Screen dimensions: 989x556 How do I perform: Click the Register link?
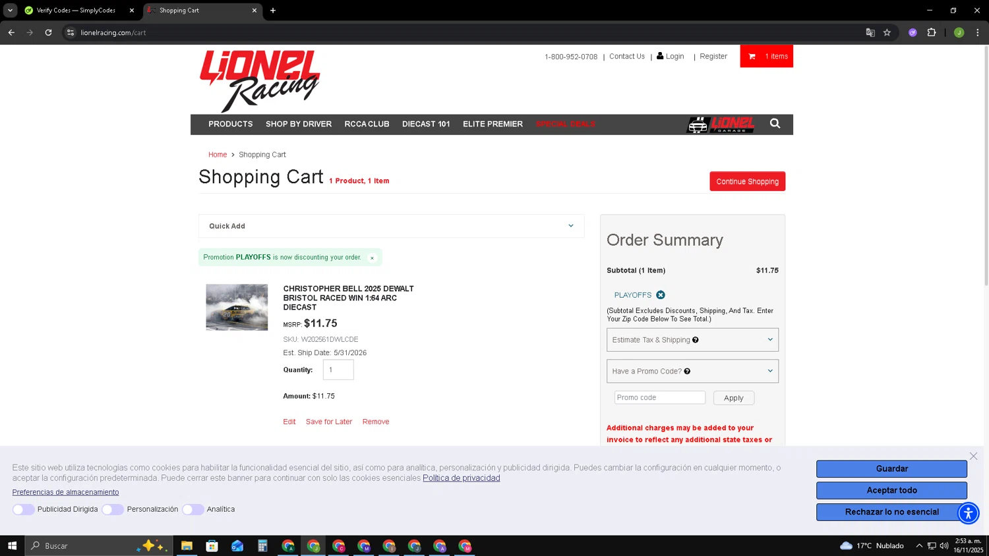[713, 56]
